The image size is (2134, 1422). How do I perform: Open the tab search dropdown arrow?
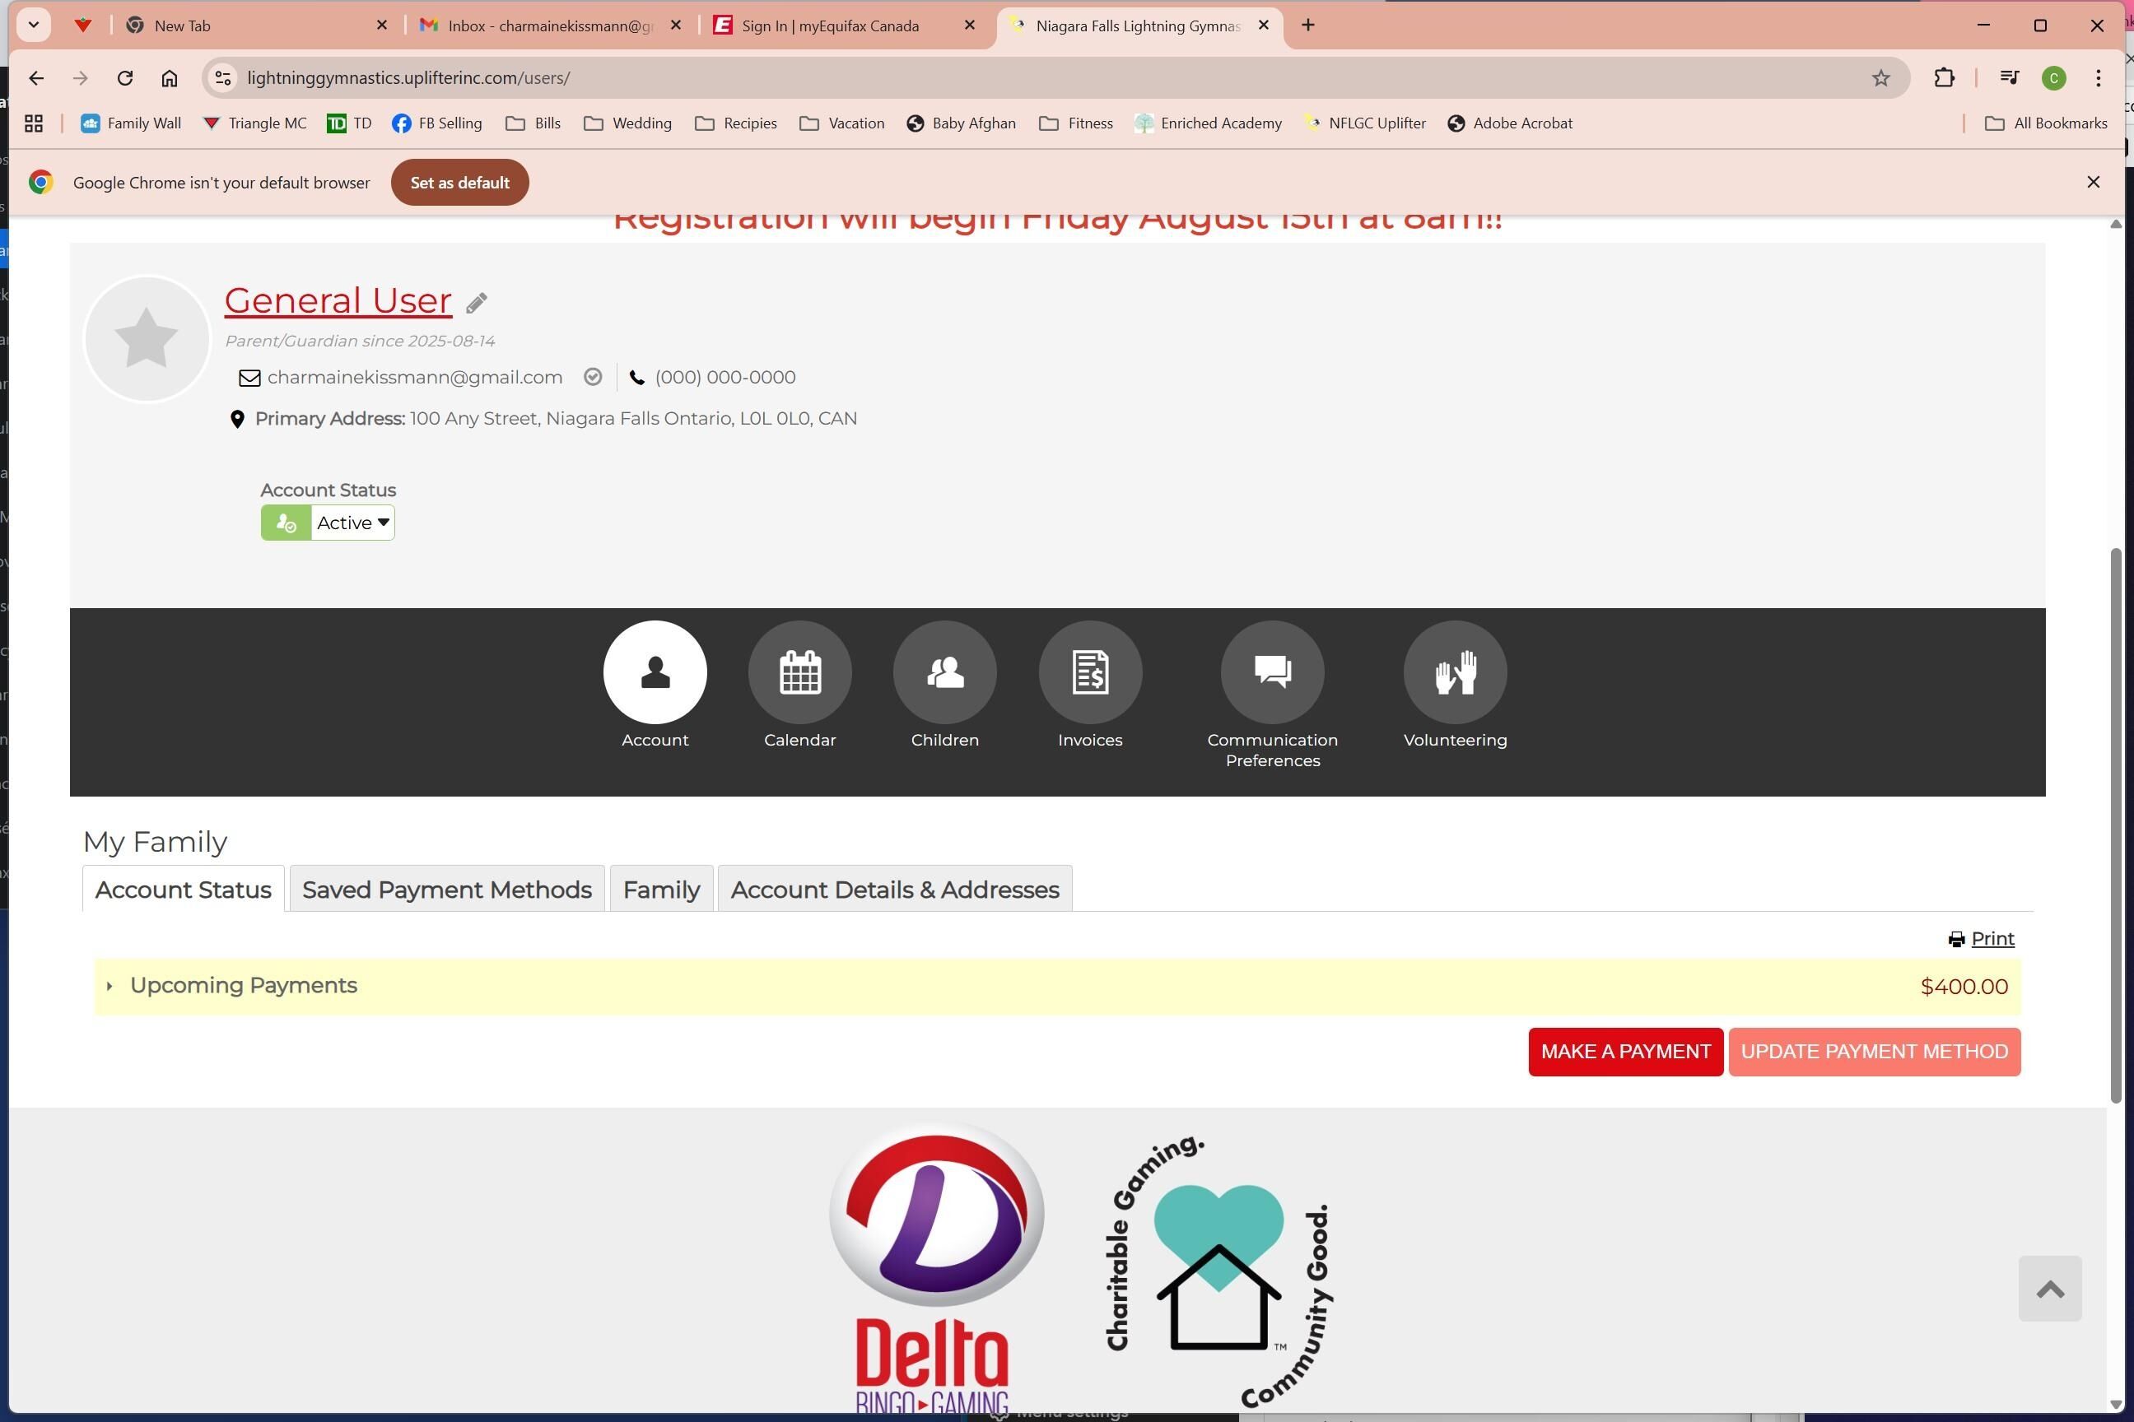click(x=34, y=26)
